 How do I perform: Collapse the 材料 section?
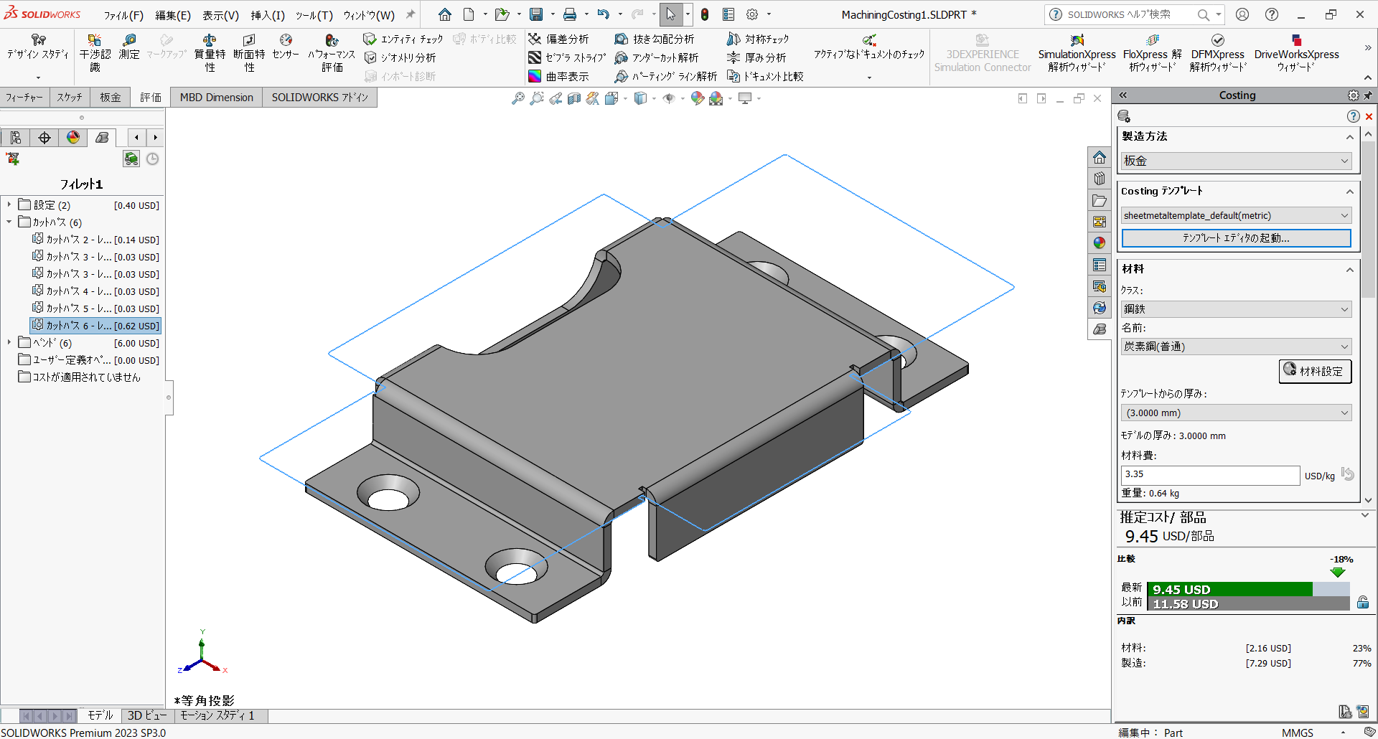[x=1349, y=270]
